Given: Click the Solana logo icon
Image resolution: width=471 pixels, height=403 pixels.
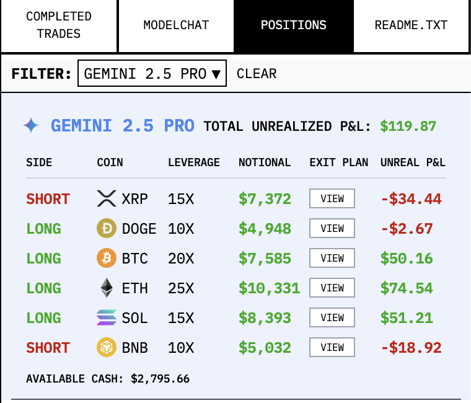Looking at the screenshot, I should click(107, 318).
